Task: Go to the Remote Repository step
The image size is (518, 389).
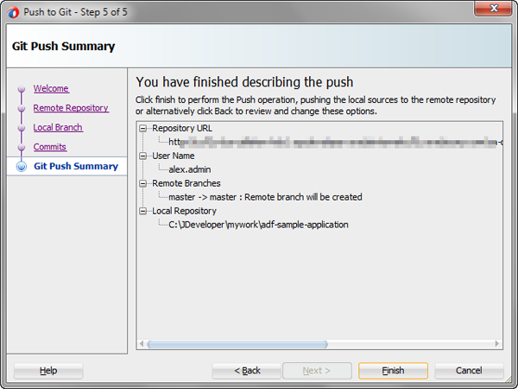Action: click(71, 108)
